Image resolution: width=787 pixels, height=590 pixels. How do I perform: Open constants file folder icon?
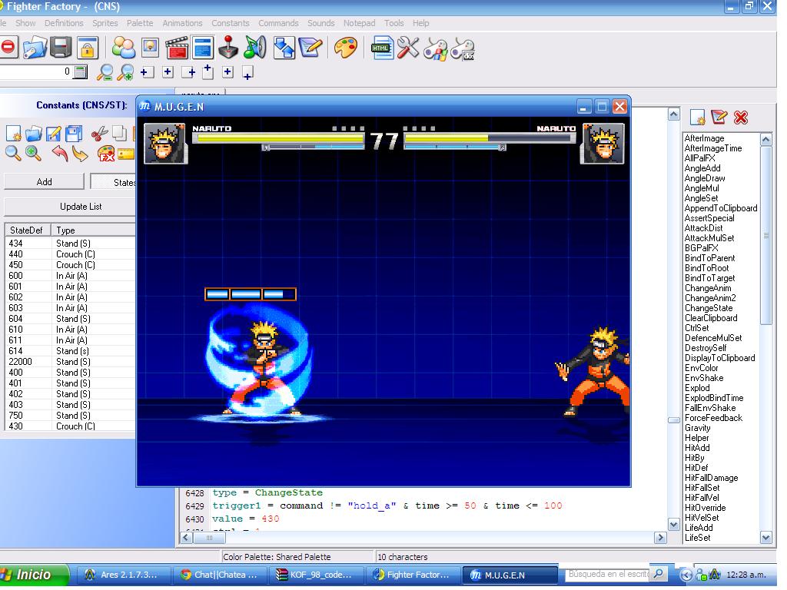[34, 134]
